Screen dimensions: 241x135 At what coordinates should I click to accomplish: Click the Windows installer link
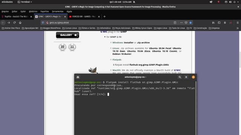(129, 42)
